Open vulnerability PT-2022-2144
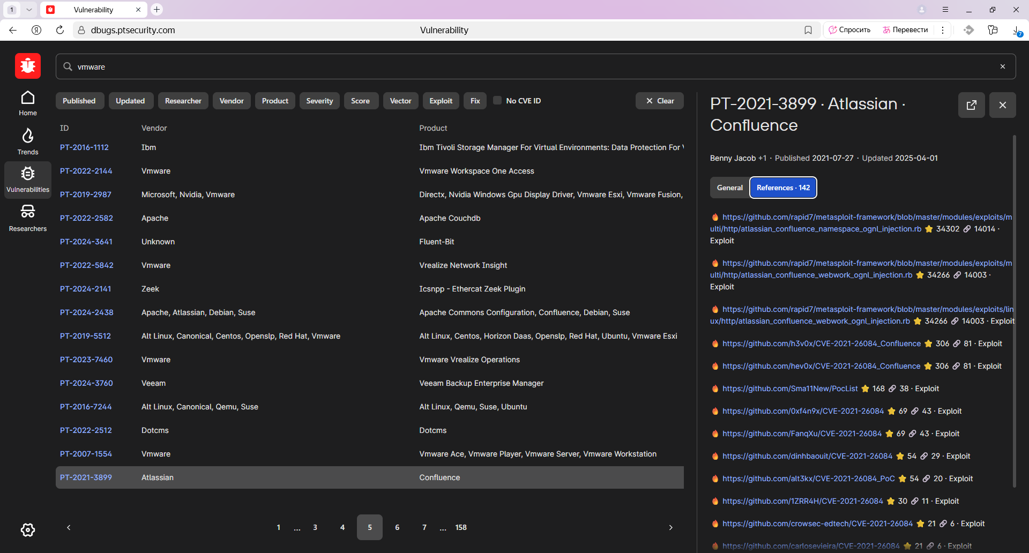The width and height of the screenshot is (1029, 553). tap(86, 171)
